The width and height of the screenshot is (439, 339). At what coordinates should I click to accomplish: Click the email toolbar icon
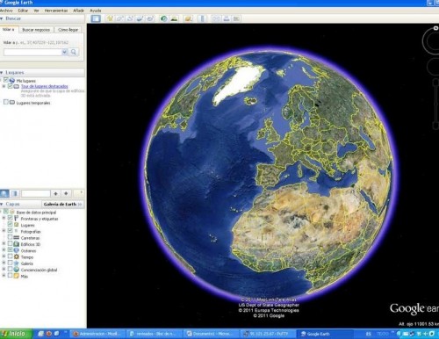click(216, 18)
